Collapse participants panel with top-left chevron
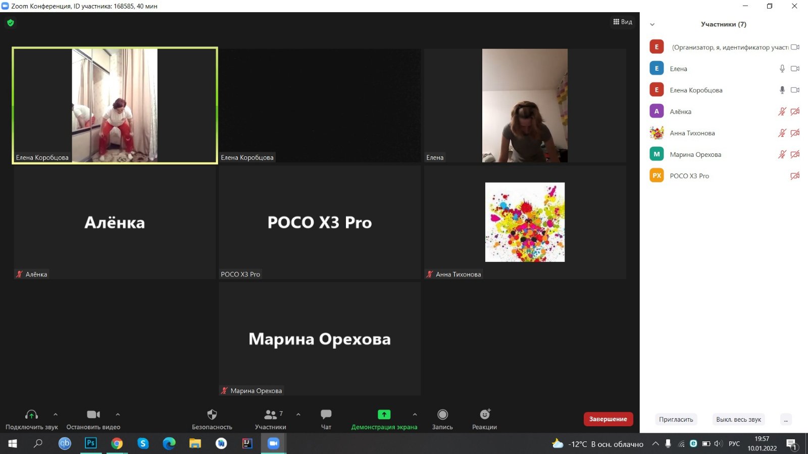 pos(652,24)
